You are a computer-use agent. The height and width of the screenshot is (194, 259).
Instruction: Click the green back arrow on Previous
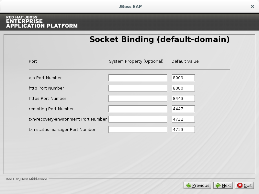(188, 185)
